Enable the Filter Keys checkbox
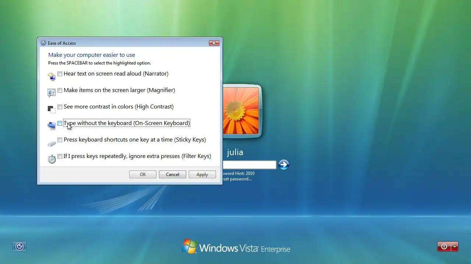Image resolution: width=471 pixels, height=264 pixels. (x=60, y=157)
